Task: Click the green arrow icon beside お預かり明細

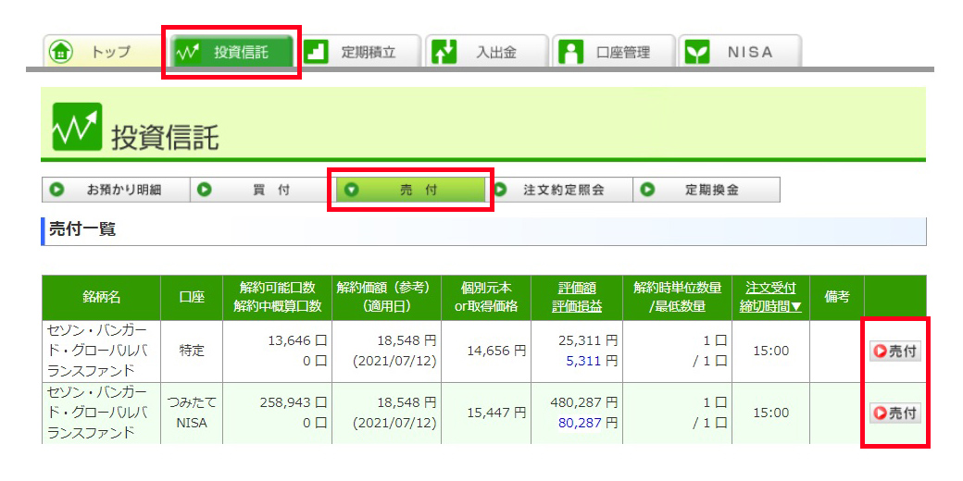Action: coord(56,191)
